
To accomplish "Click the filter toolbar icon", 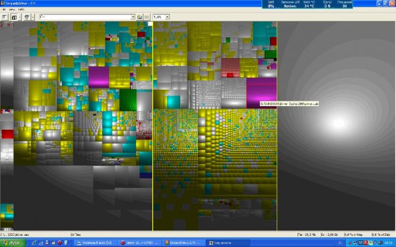I will tap(27, 17).
